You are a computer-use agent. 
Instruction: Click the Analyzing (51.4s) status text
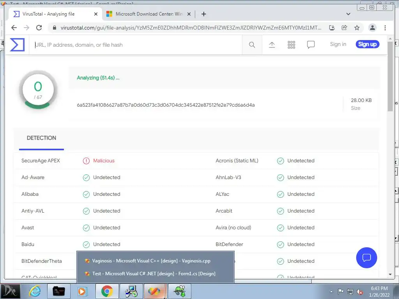[98, 78]
